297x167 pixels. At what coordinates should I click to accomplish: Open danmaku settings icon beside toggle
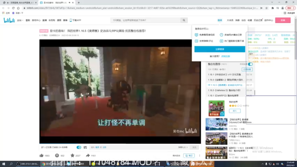tap(85, 147)
